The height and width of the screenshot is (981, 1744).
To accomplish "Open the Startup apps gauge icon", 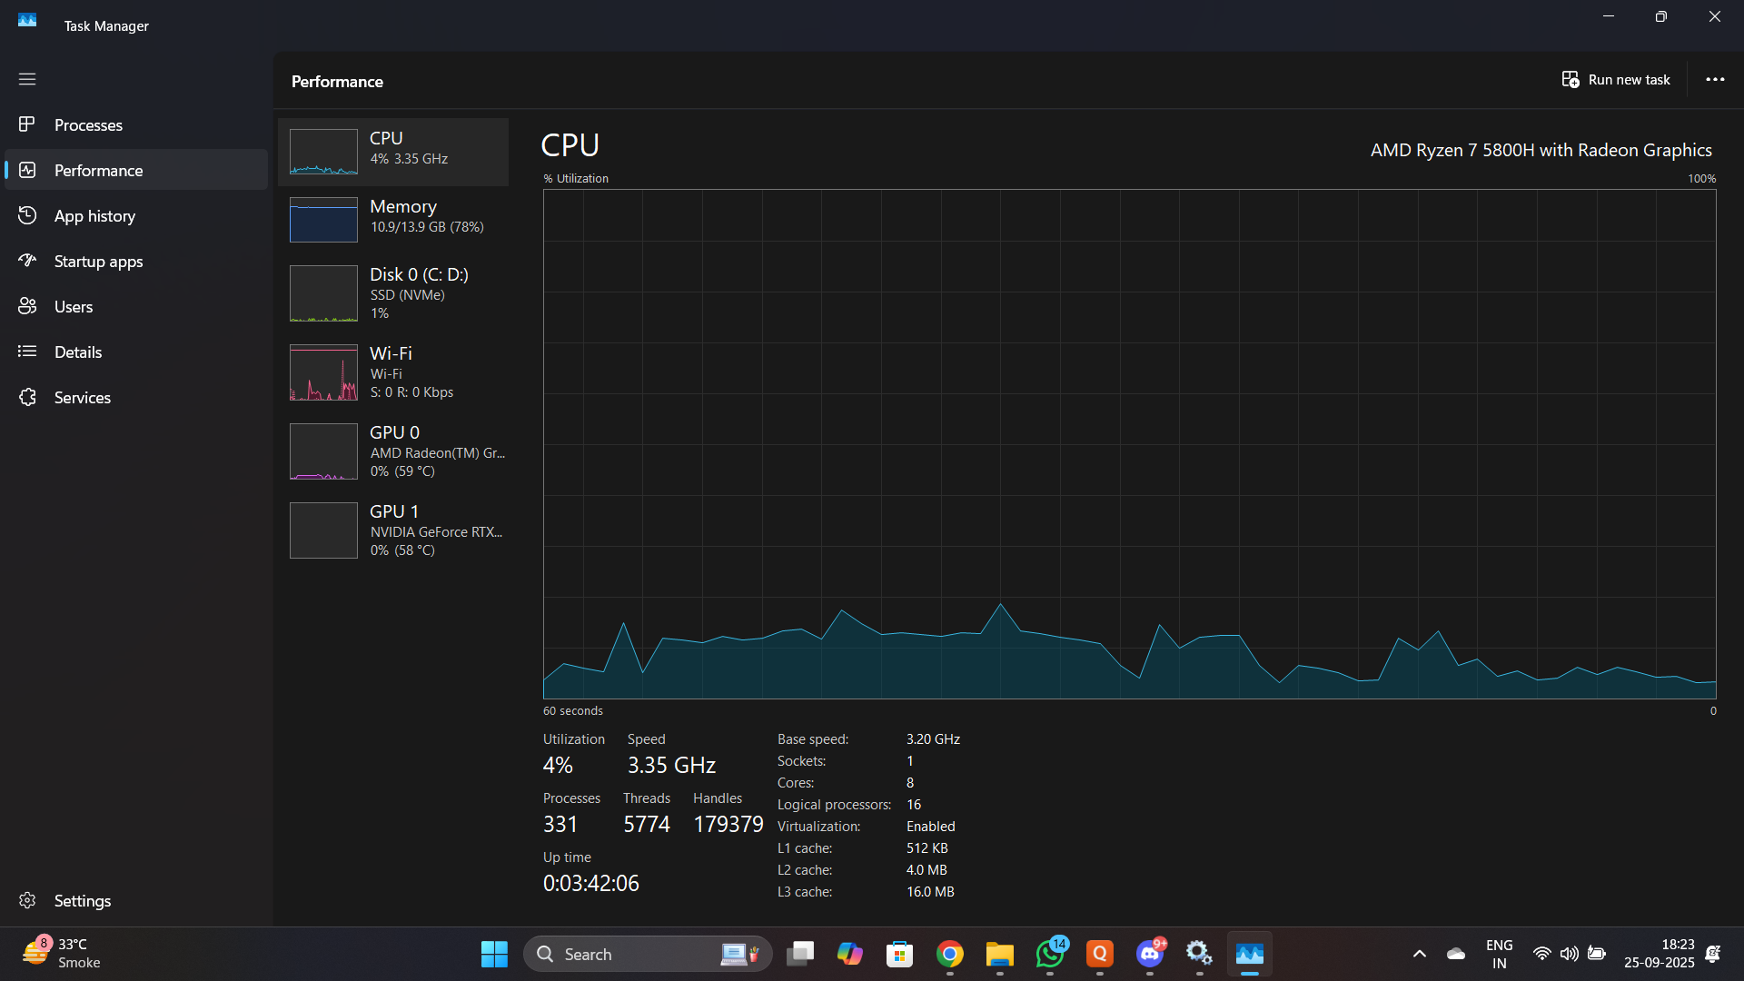I will pyautogui.click(x=27, y=261).
